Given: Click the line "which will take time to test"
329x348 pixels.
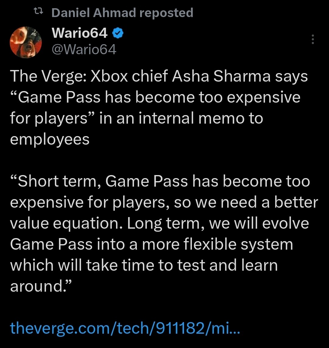Looking at the screenshot, I should tap(144, 265).
